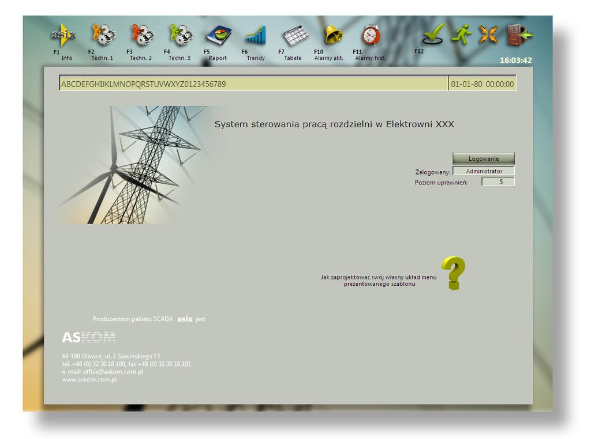Viewport: 591px width, 439px height.
Task: Click the 'F7 Tabele' label text
Action: pos(290,55)
